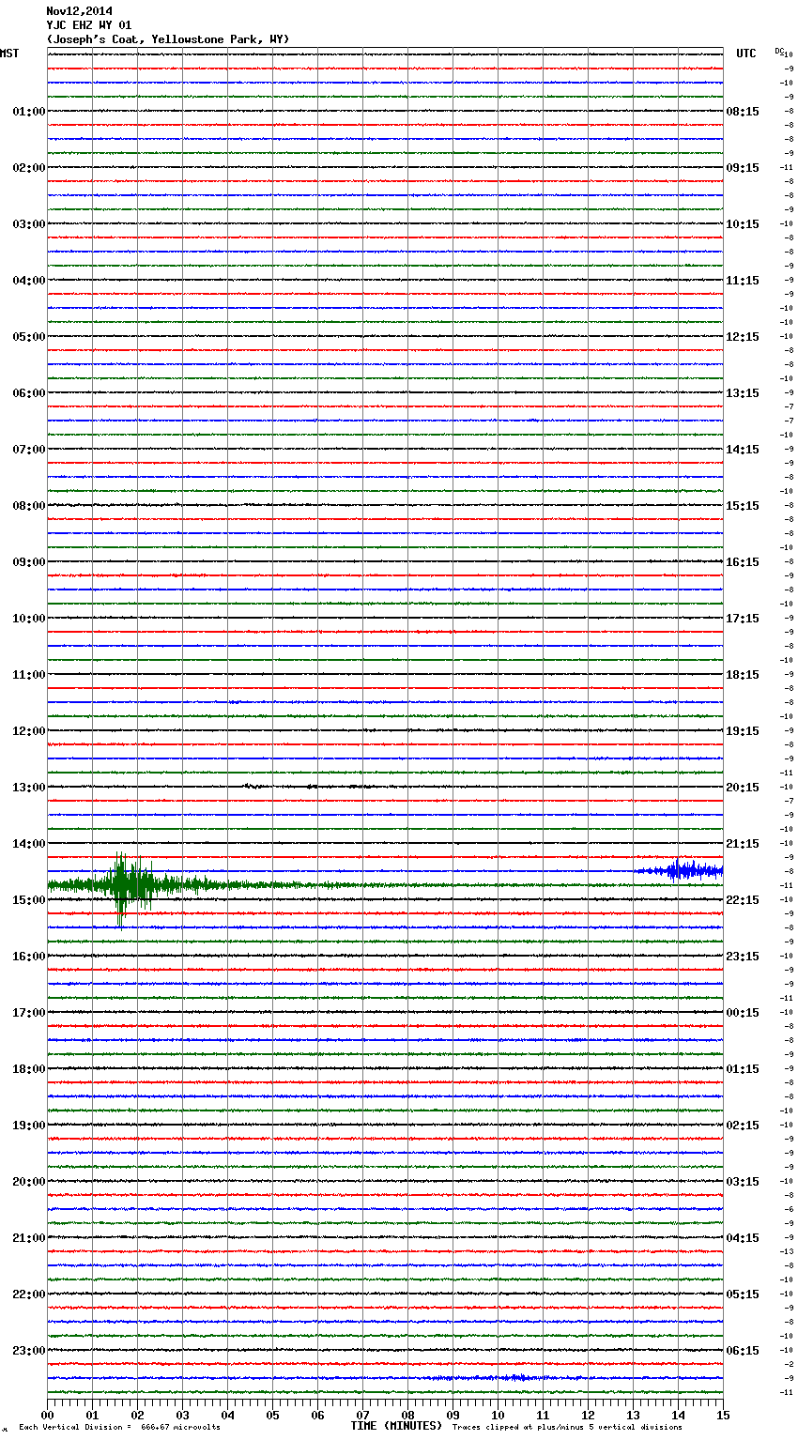Select the 10 minute axis tick label
Screen dimensions: 798x1440
[498, 1415]
